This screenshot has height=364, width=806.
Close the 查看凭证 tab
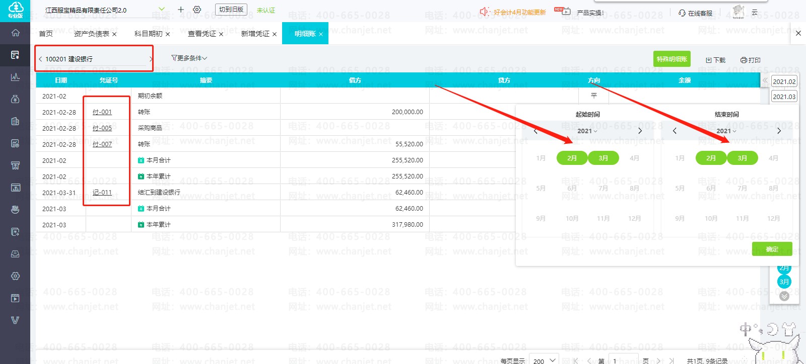click(x=221, y=34)
